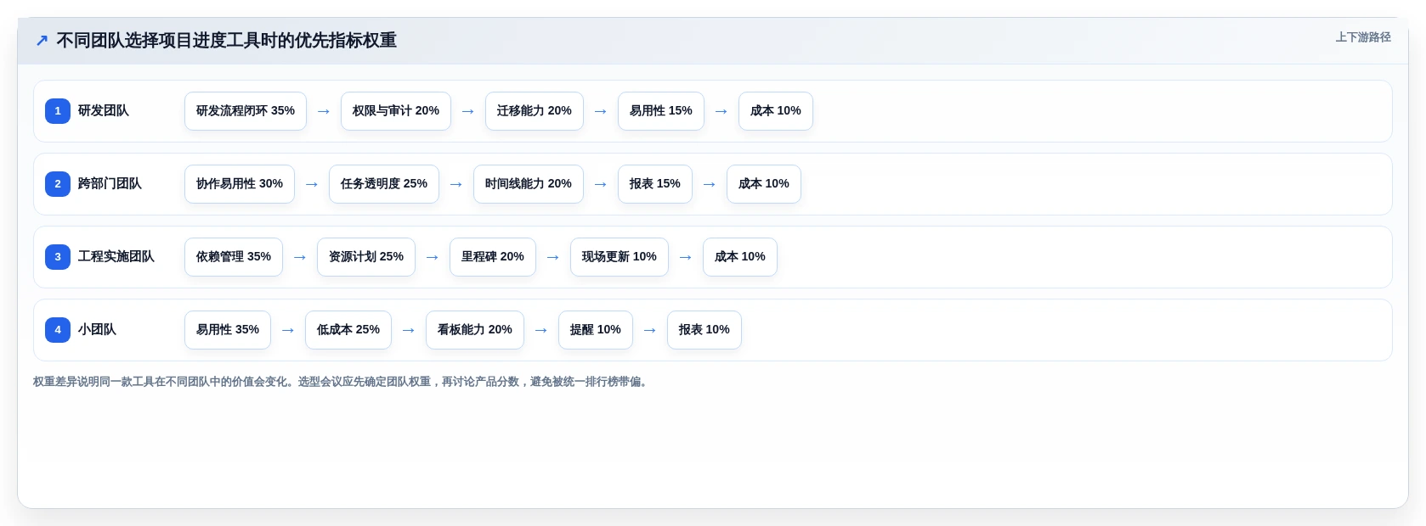This screenshot has width=1426, height=526.
Task: Select number badge 2 for 跨部门团队
Action: [58, 184]
